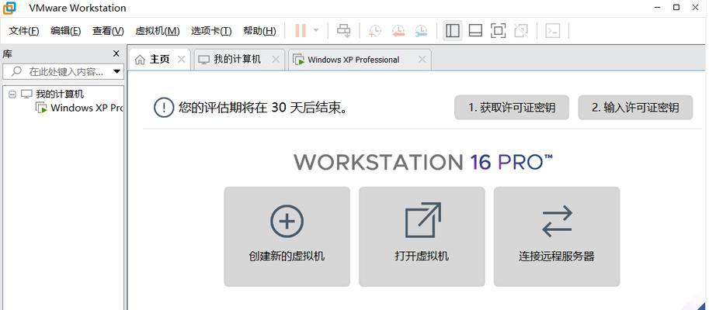Close the 我的计算机 tab
709x310 pixels.
pos(276,59)
